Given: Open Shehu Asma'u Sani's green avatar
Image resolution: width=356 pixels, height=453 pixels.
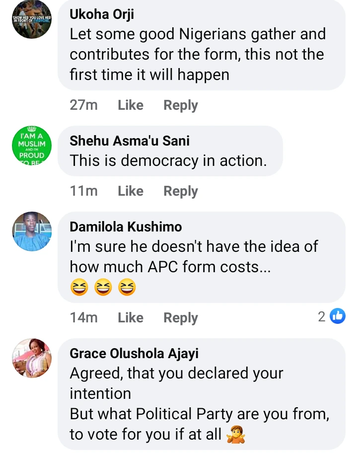Looking at the screenshot, I should (x=31, y=146).
